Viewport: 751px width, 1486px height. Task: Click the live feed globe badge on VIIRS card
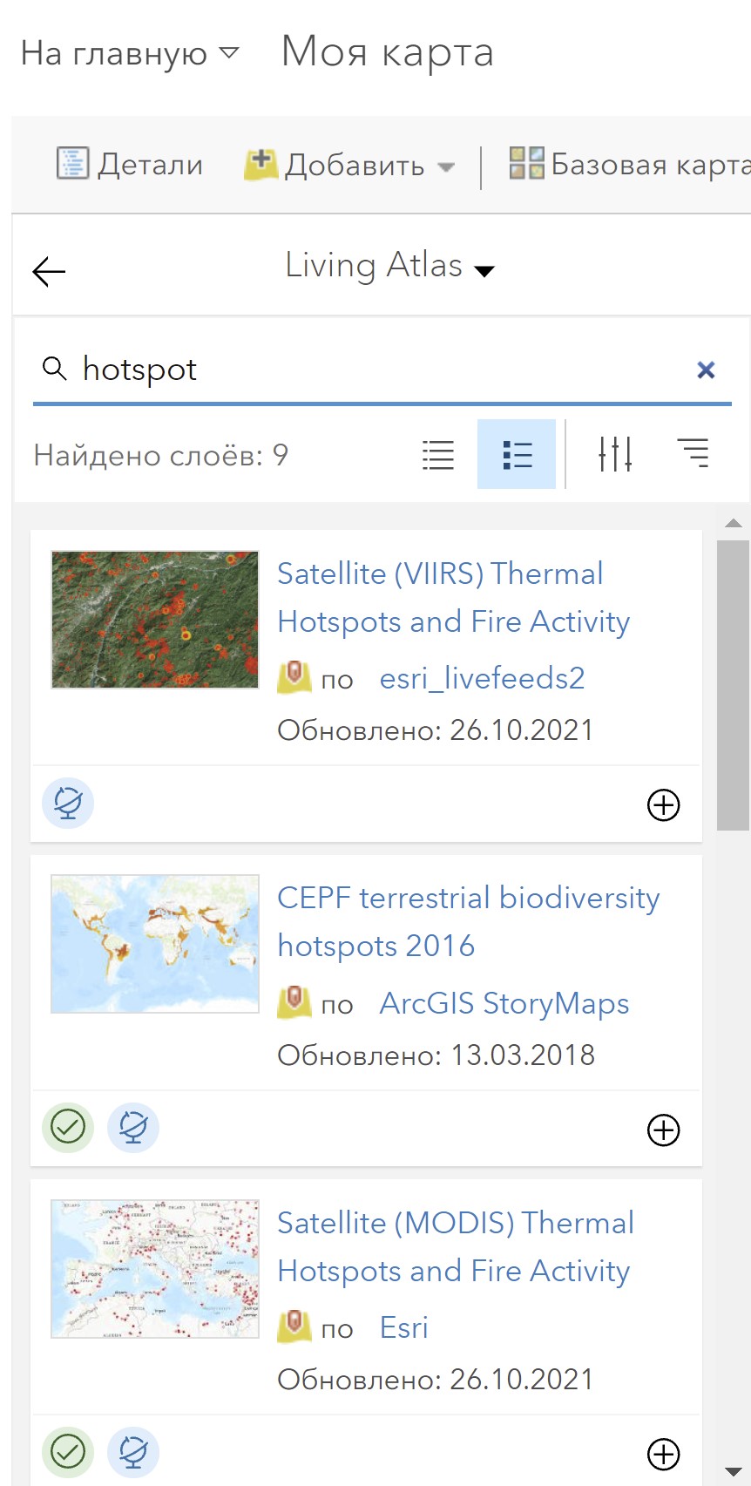[68, 803]
